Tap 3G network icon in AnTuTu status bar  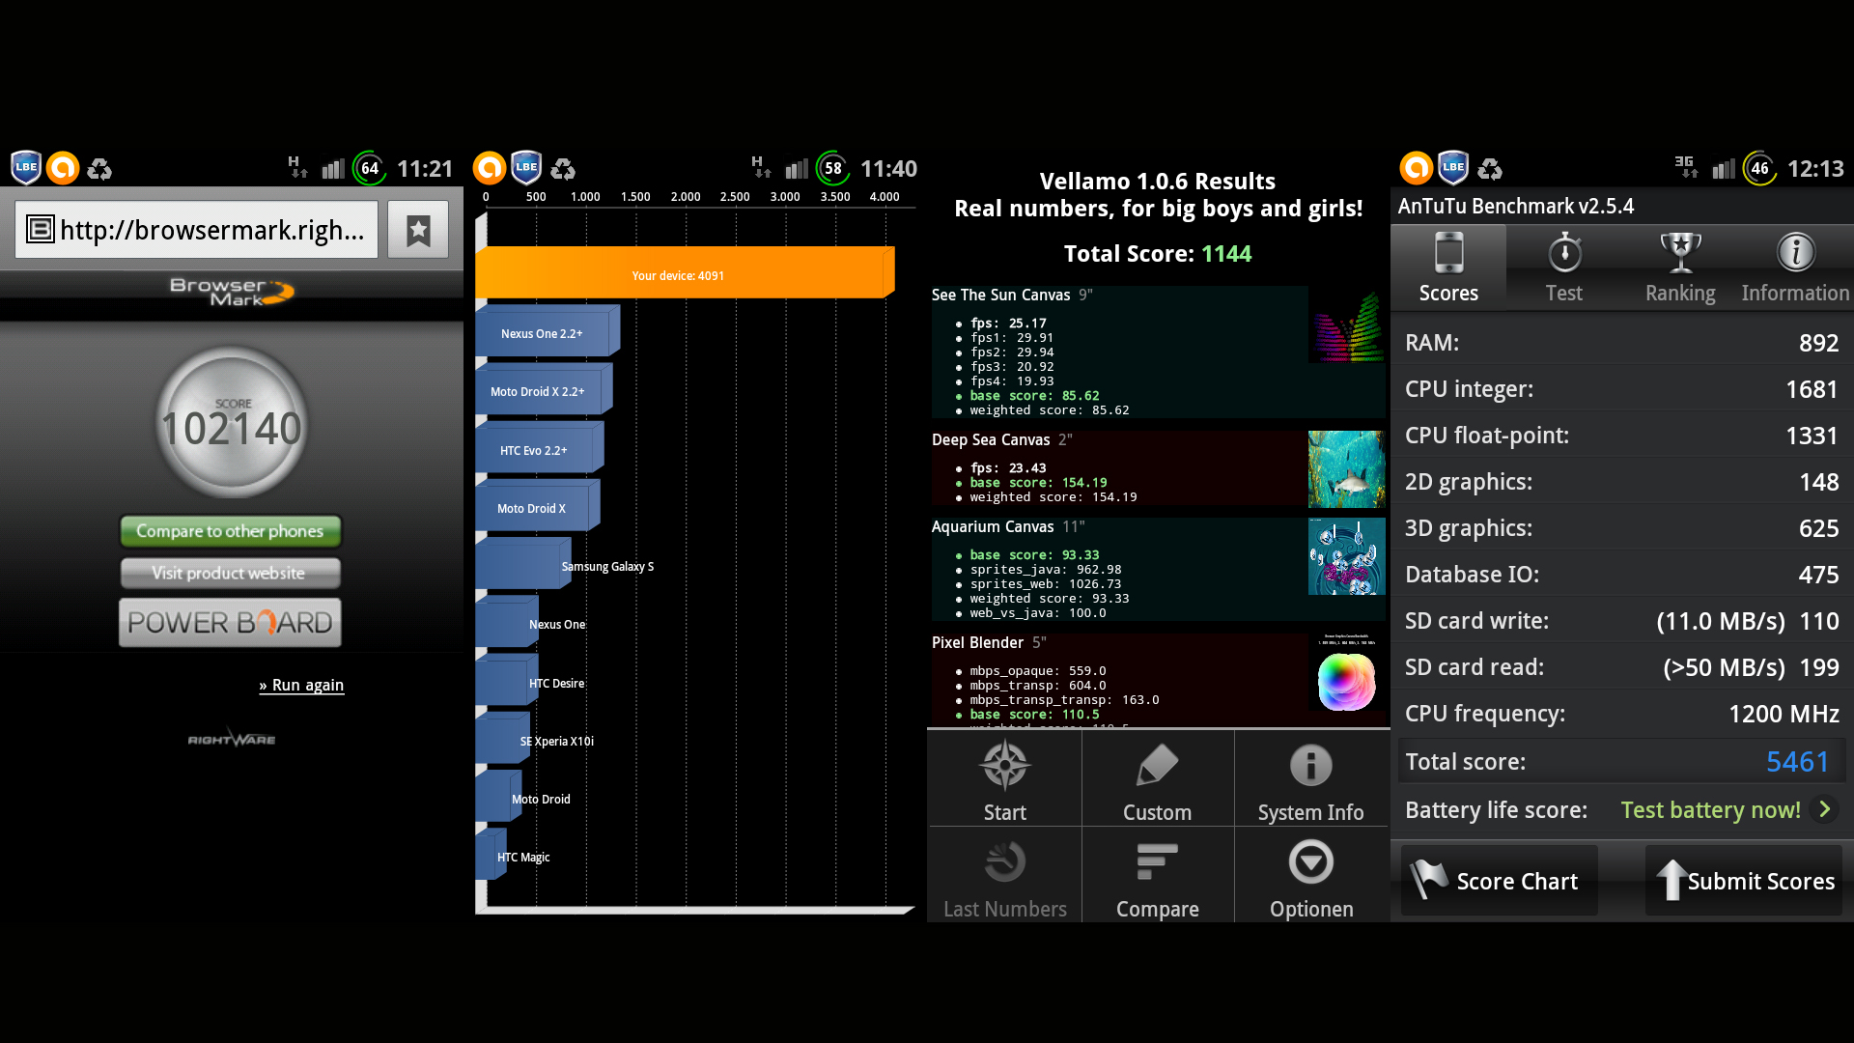click(x=1686, y=167)
